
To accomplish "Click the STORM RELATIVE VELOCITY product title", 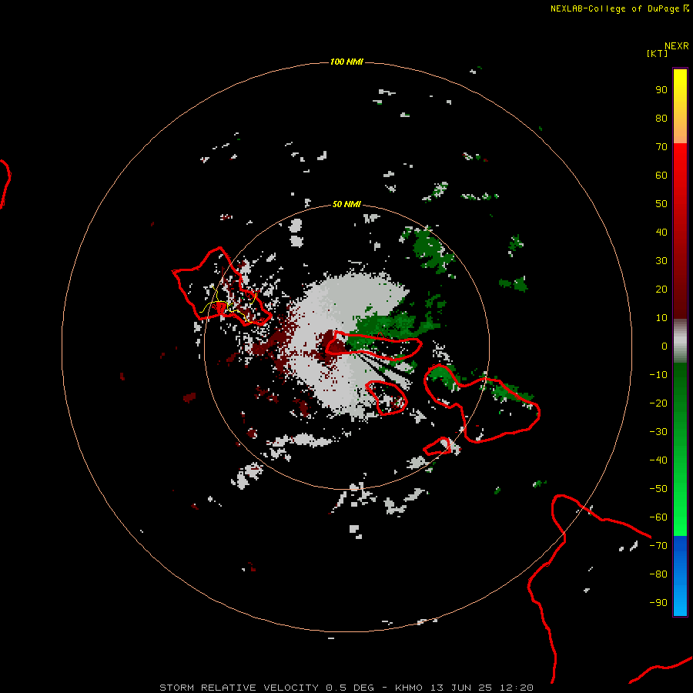I will 239,688.
